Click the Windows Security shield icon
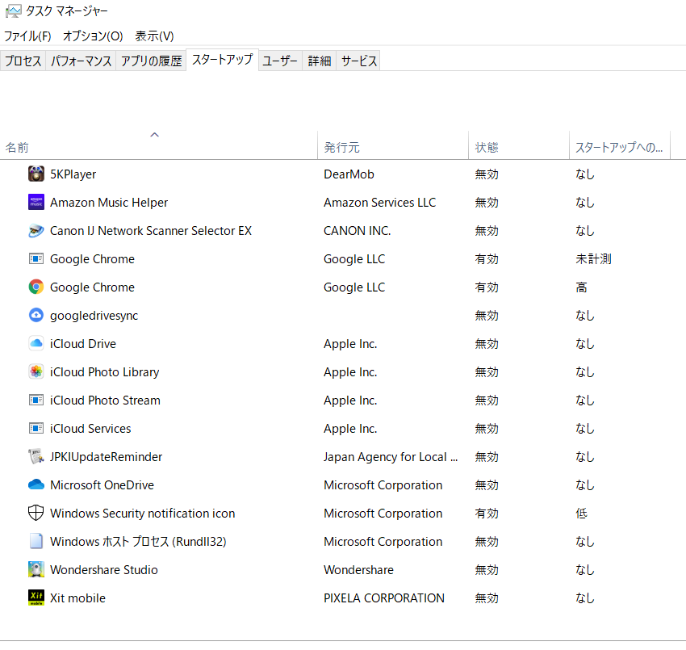This screenshot has width=686, height=650. tap(36, 513)
